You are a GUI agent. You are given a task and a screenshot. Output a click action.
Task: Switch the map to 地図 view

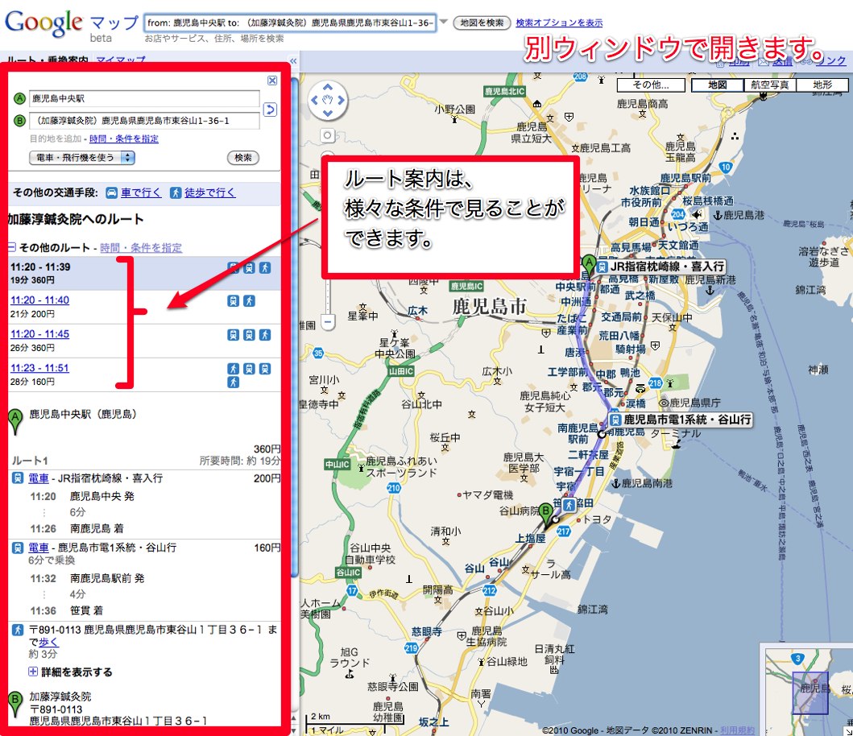coord(717,85)
